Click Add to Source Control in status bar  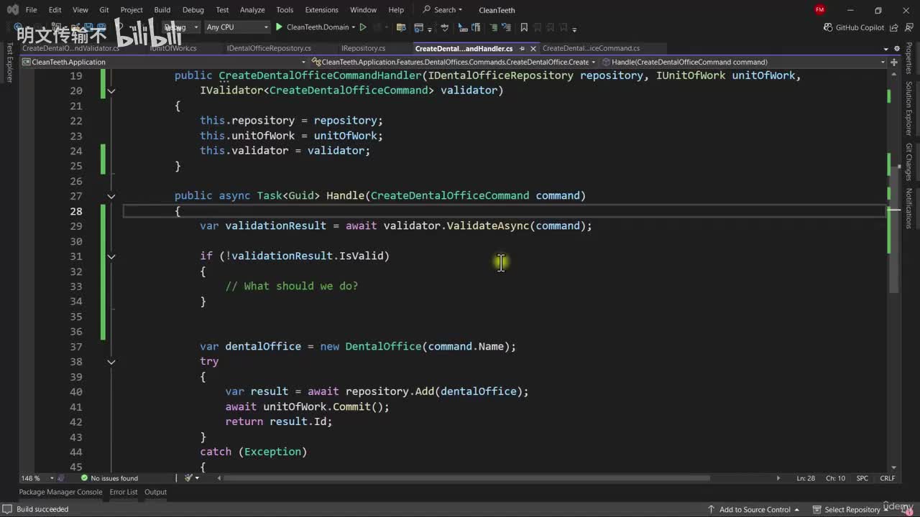[x=755, y=509]
